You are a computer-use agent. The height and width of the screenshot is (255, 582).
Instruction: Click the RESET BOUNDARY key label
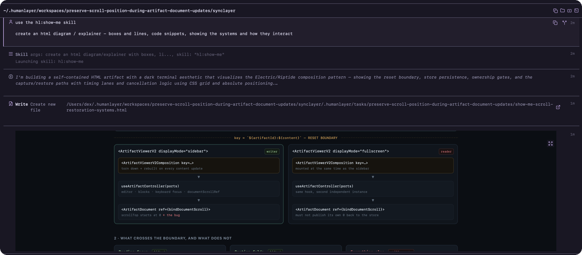(x=286, y=138)
